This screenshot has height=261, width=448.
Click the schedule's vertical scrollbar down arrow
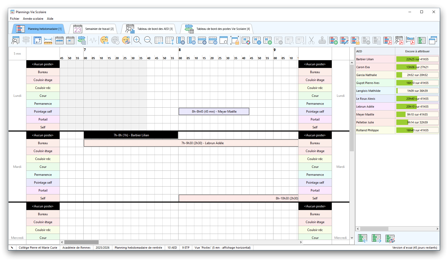tap(352, 238)
